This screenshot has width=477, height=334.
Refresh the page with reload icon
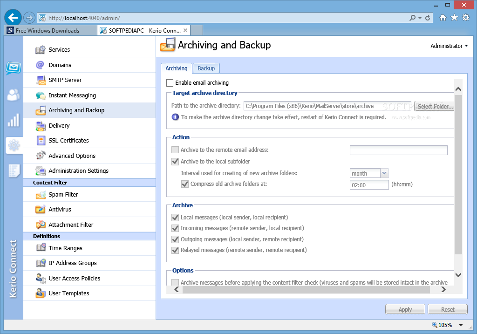click(428, 18)
